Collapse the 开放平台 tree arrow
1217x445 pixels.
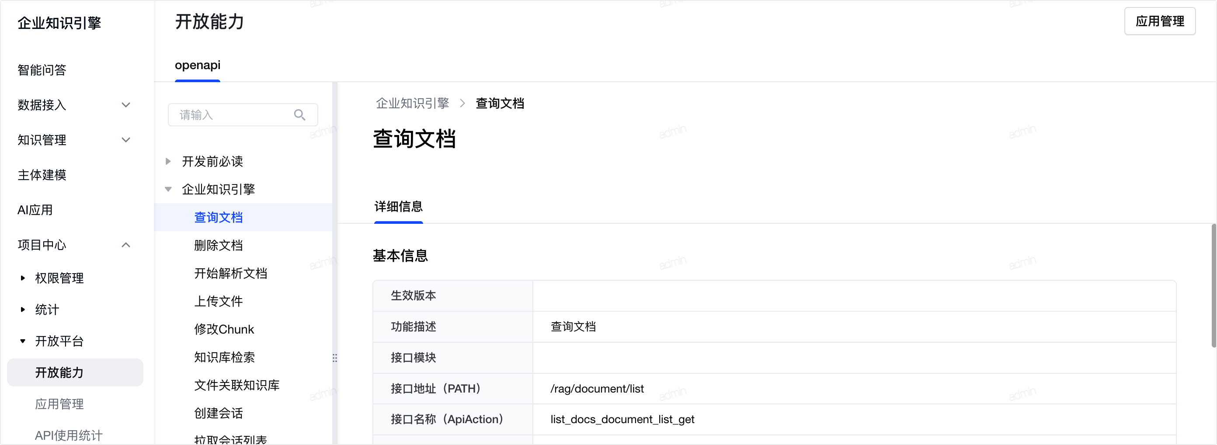[x=23, y=341]
